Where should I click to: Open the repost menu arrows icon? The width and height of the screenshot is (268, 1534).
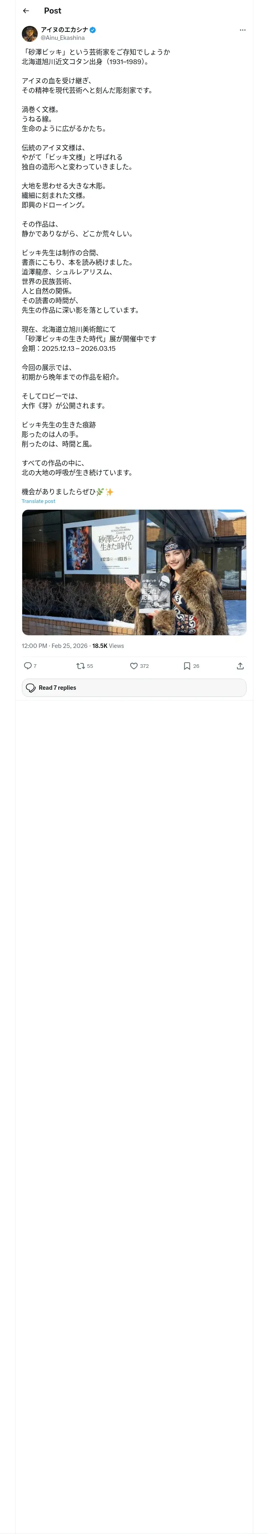(x=80, y=666)
